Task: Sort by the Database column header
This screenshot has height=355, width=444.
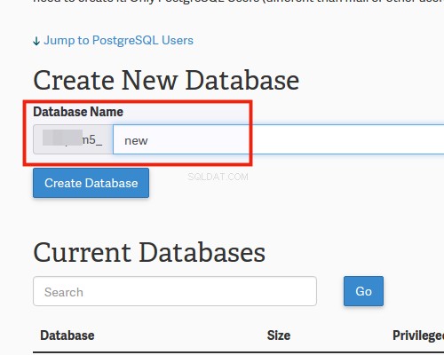Action: pyautogui.click(x=67, y=335)
